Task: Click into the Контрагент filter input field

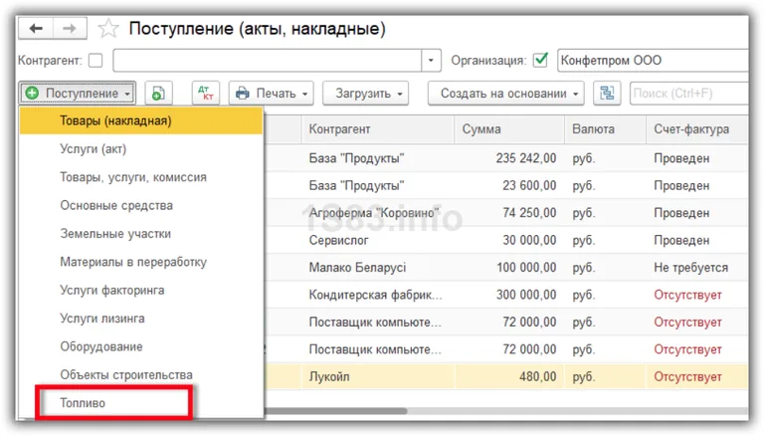Action: tap(268, 61)
